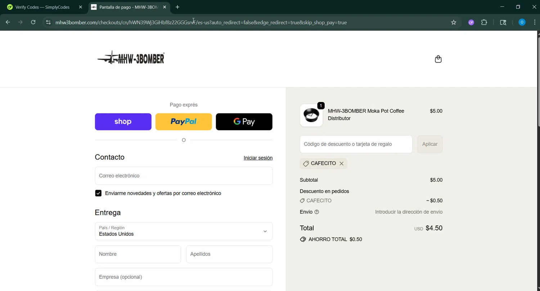Click the shipping info help icon

click(x=317, y=212)
